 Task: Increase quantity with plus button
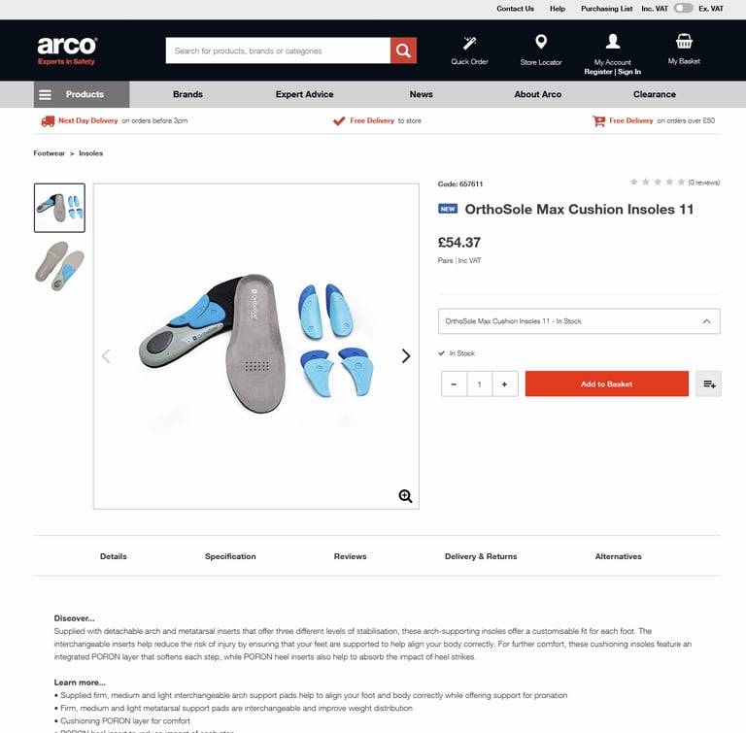coord(504,383)
